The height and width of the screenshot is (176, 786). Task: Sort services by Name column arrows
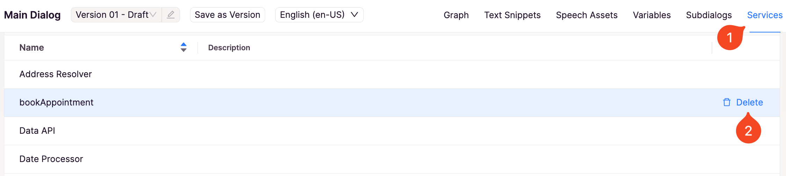183,47
